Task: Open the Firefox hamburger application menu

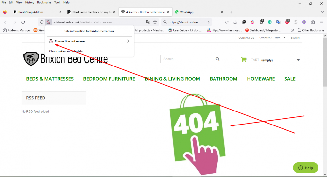Action: 321,22
